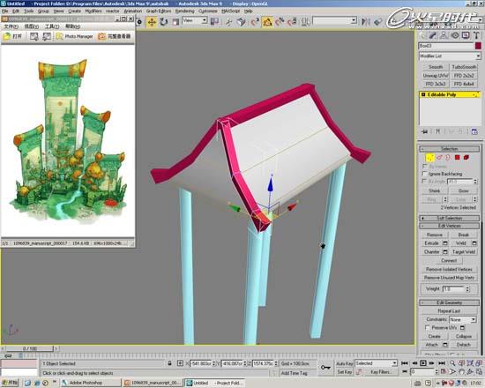Enable the By Vertex checkbox
The width and height of the screenshot is (485, 388).
pos(425,167)
